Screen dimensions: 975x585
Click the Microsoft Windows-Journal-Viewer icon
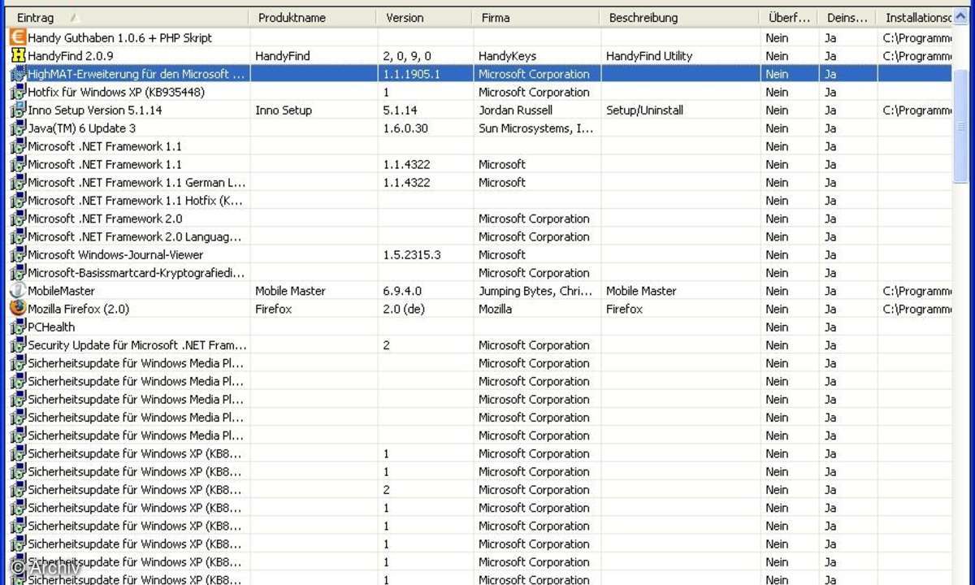(x=17, y=254)
